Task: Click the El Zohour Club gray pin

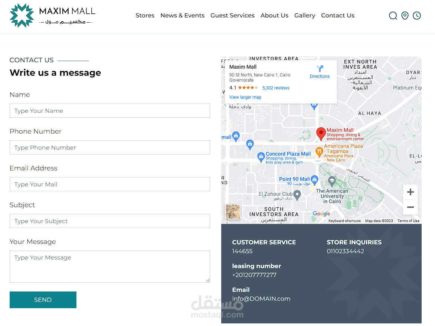Action: click(297, 195)
